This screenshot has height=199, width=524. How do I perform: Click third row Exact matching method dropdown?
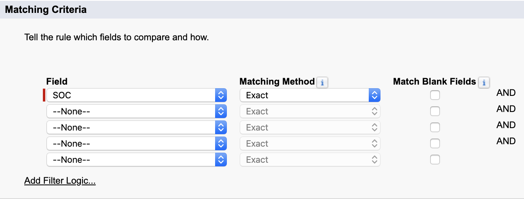pyautogui.click(x=310, y=128)
